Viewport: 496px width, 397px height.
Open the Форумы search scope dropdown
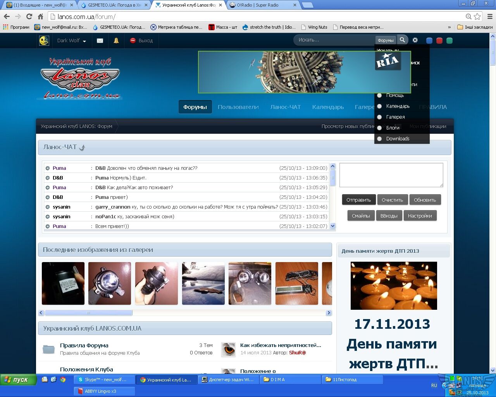point(385,40)
